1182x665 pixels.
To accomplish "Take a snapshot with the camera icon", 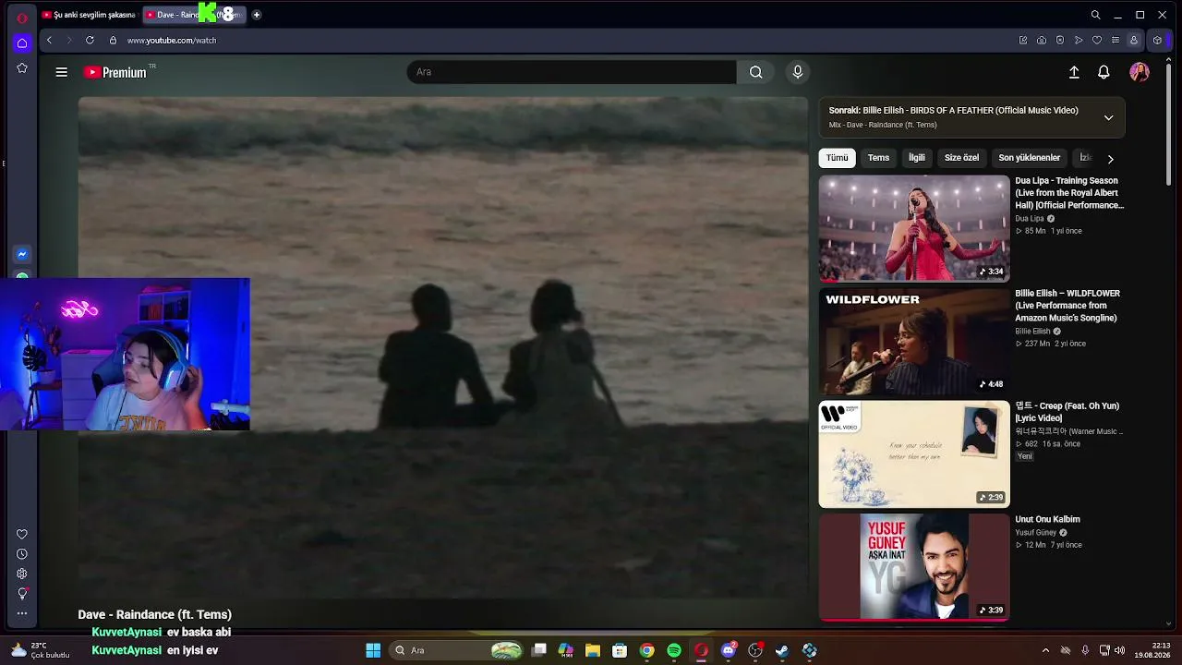I will tap(1042, 40).
